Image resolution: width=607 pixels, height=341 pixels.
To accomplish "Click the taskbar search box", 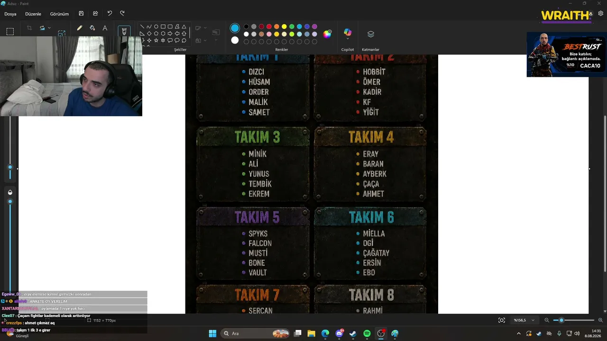I will (256, 333).
